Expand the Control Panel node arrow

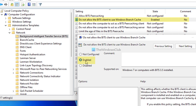coord(10,29)
